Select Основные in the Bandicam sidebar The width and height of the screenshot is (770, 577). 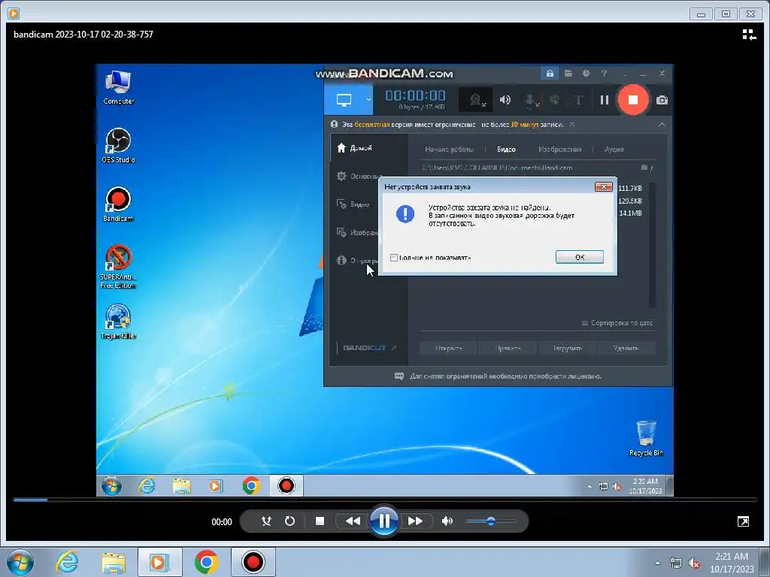359,176
